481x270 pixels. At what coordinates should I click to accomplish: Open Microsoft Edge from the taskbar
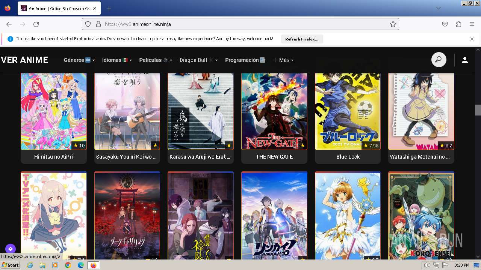click(81, 265)
